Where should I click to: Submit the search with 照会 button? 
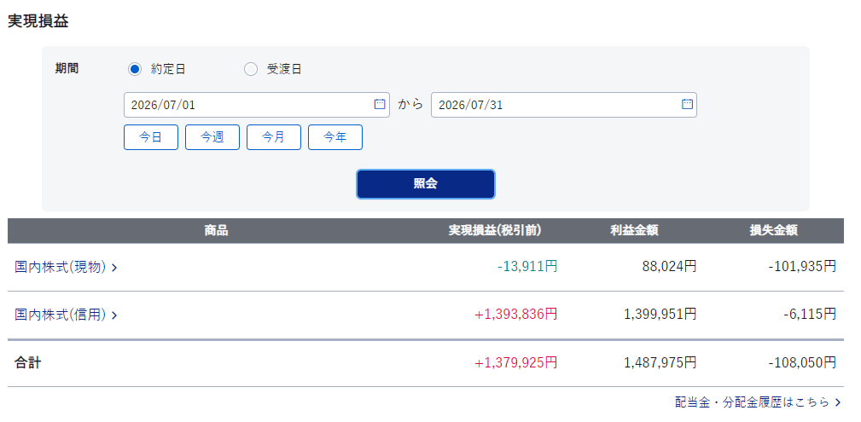(x=426, y=184)
